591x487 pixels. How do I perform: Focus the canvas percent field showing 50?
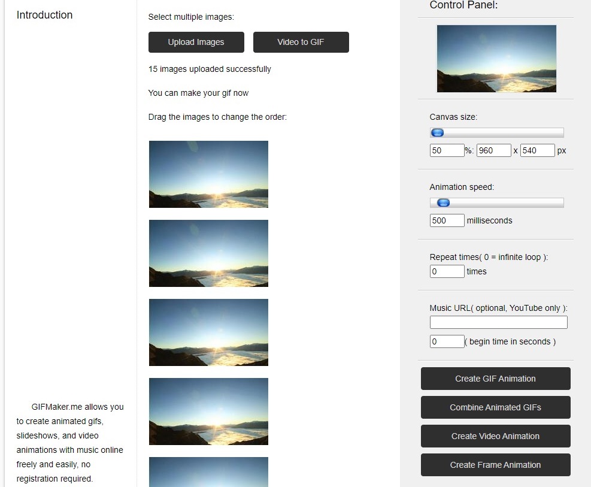[x=447, y=150]
